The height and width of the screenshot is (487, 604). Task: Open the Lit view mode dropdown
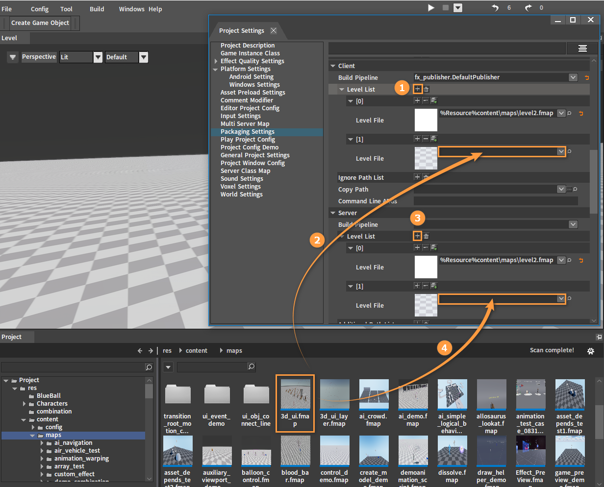point(98,57)
